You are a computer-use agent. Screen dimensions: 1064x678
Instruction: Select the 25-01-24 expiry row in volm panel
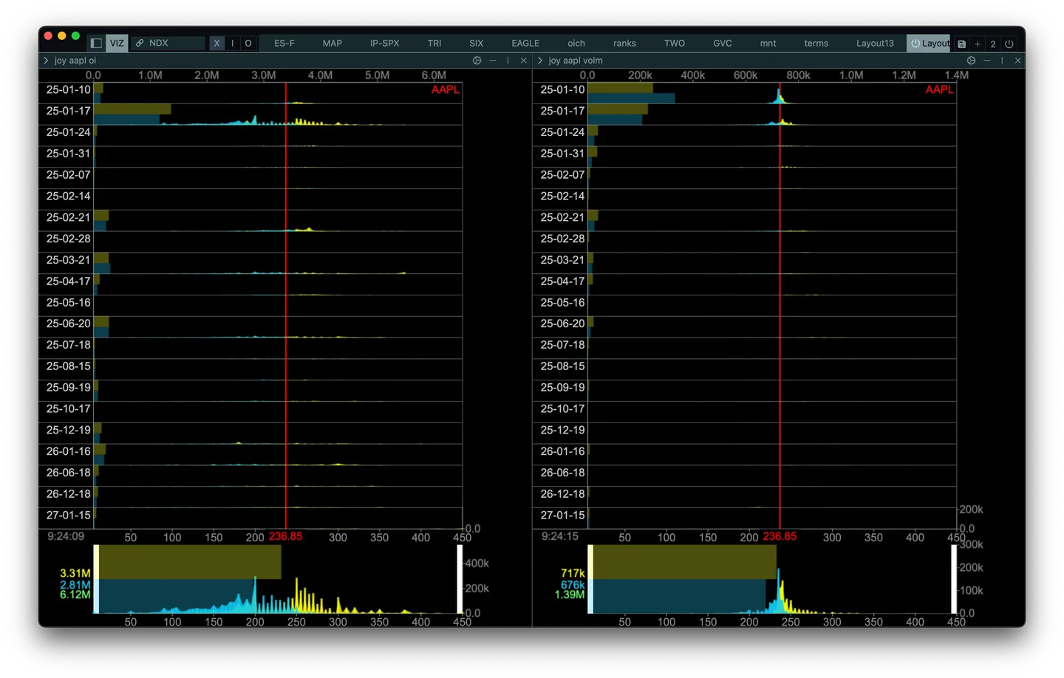click(x=745, y=136)
